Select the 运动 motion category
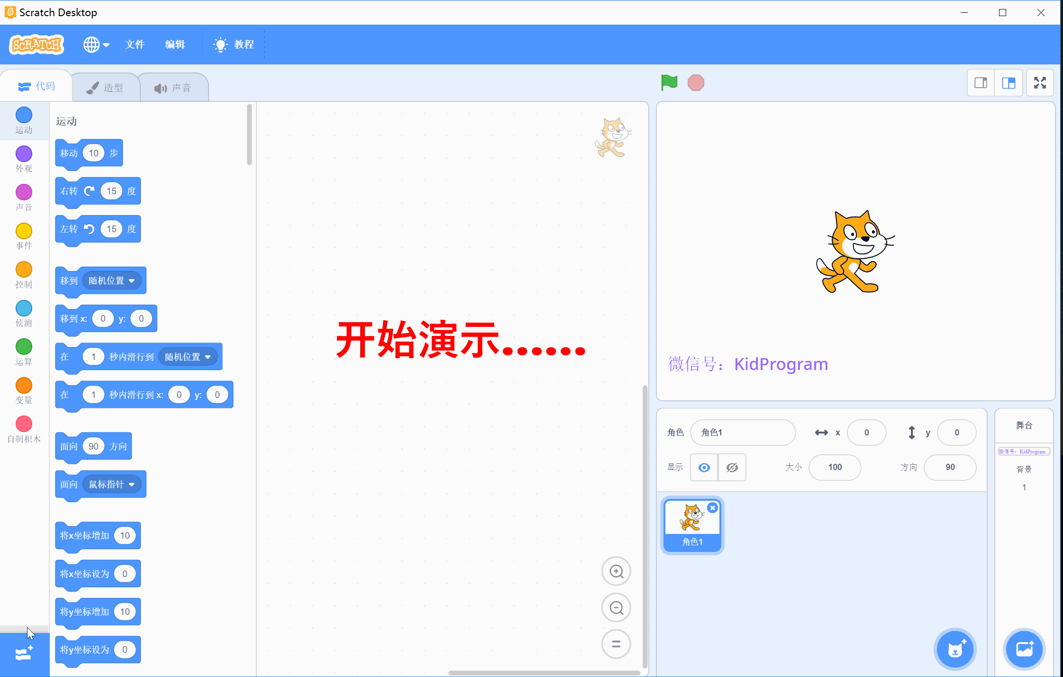The image size is (1063, 677). [x=24, y=121]
